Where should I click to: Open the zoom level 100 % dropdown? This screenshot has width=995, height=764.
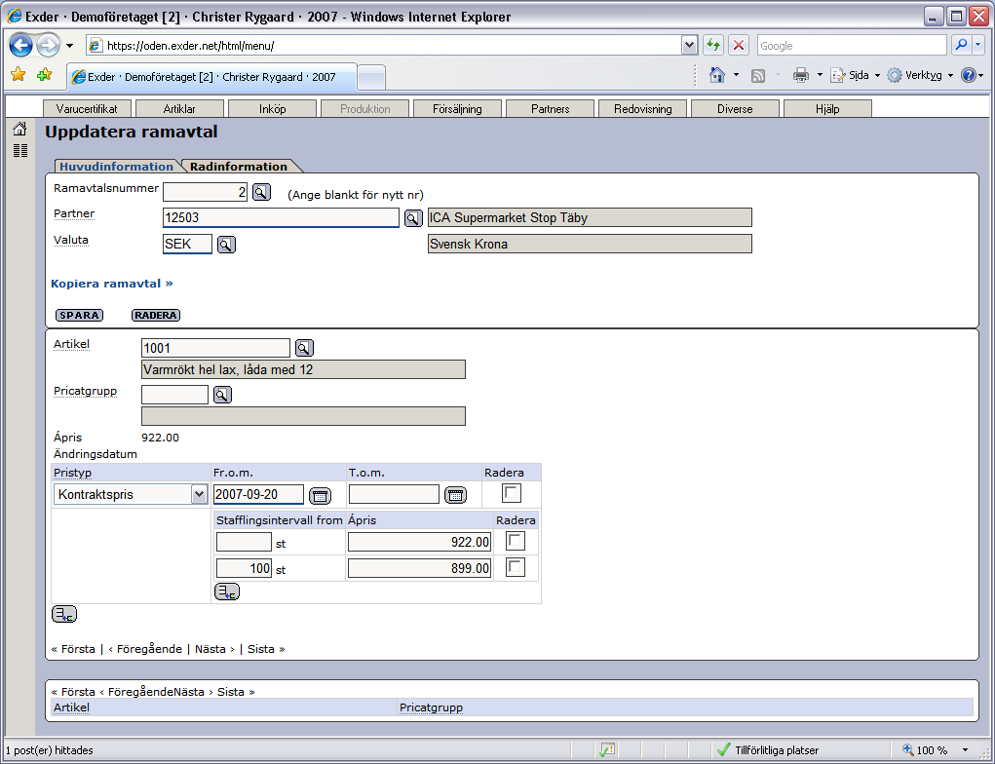click(965, 750)
